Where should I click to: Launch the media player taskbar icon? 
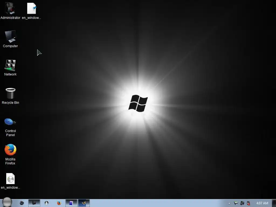click(x=46, y=203)
